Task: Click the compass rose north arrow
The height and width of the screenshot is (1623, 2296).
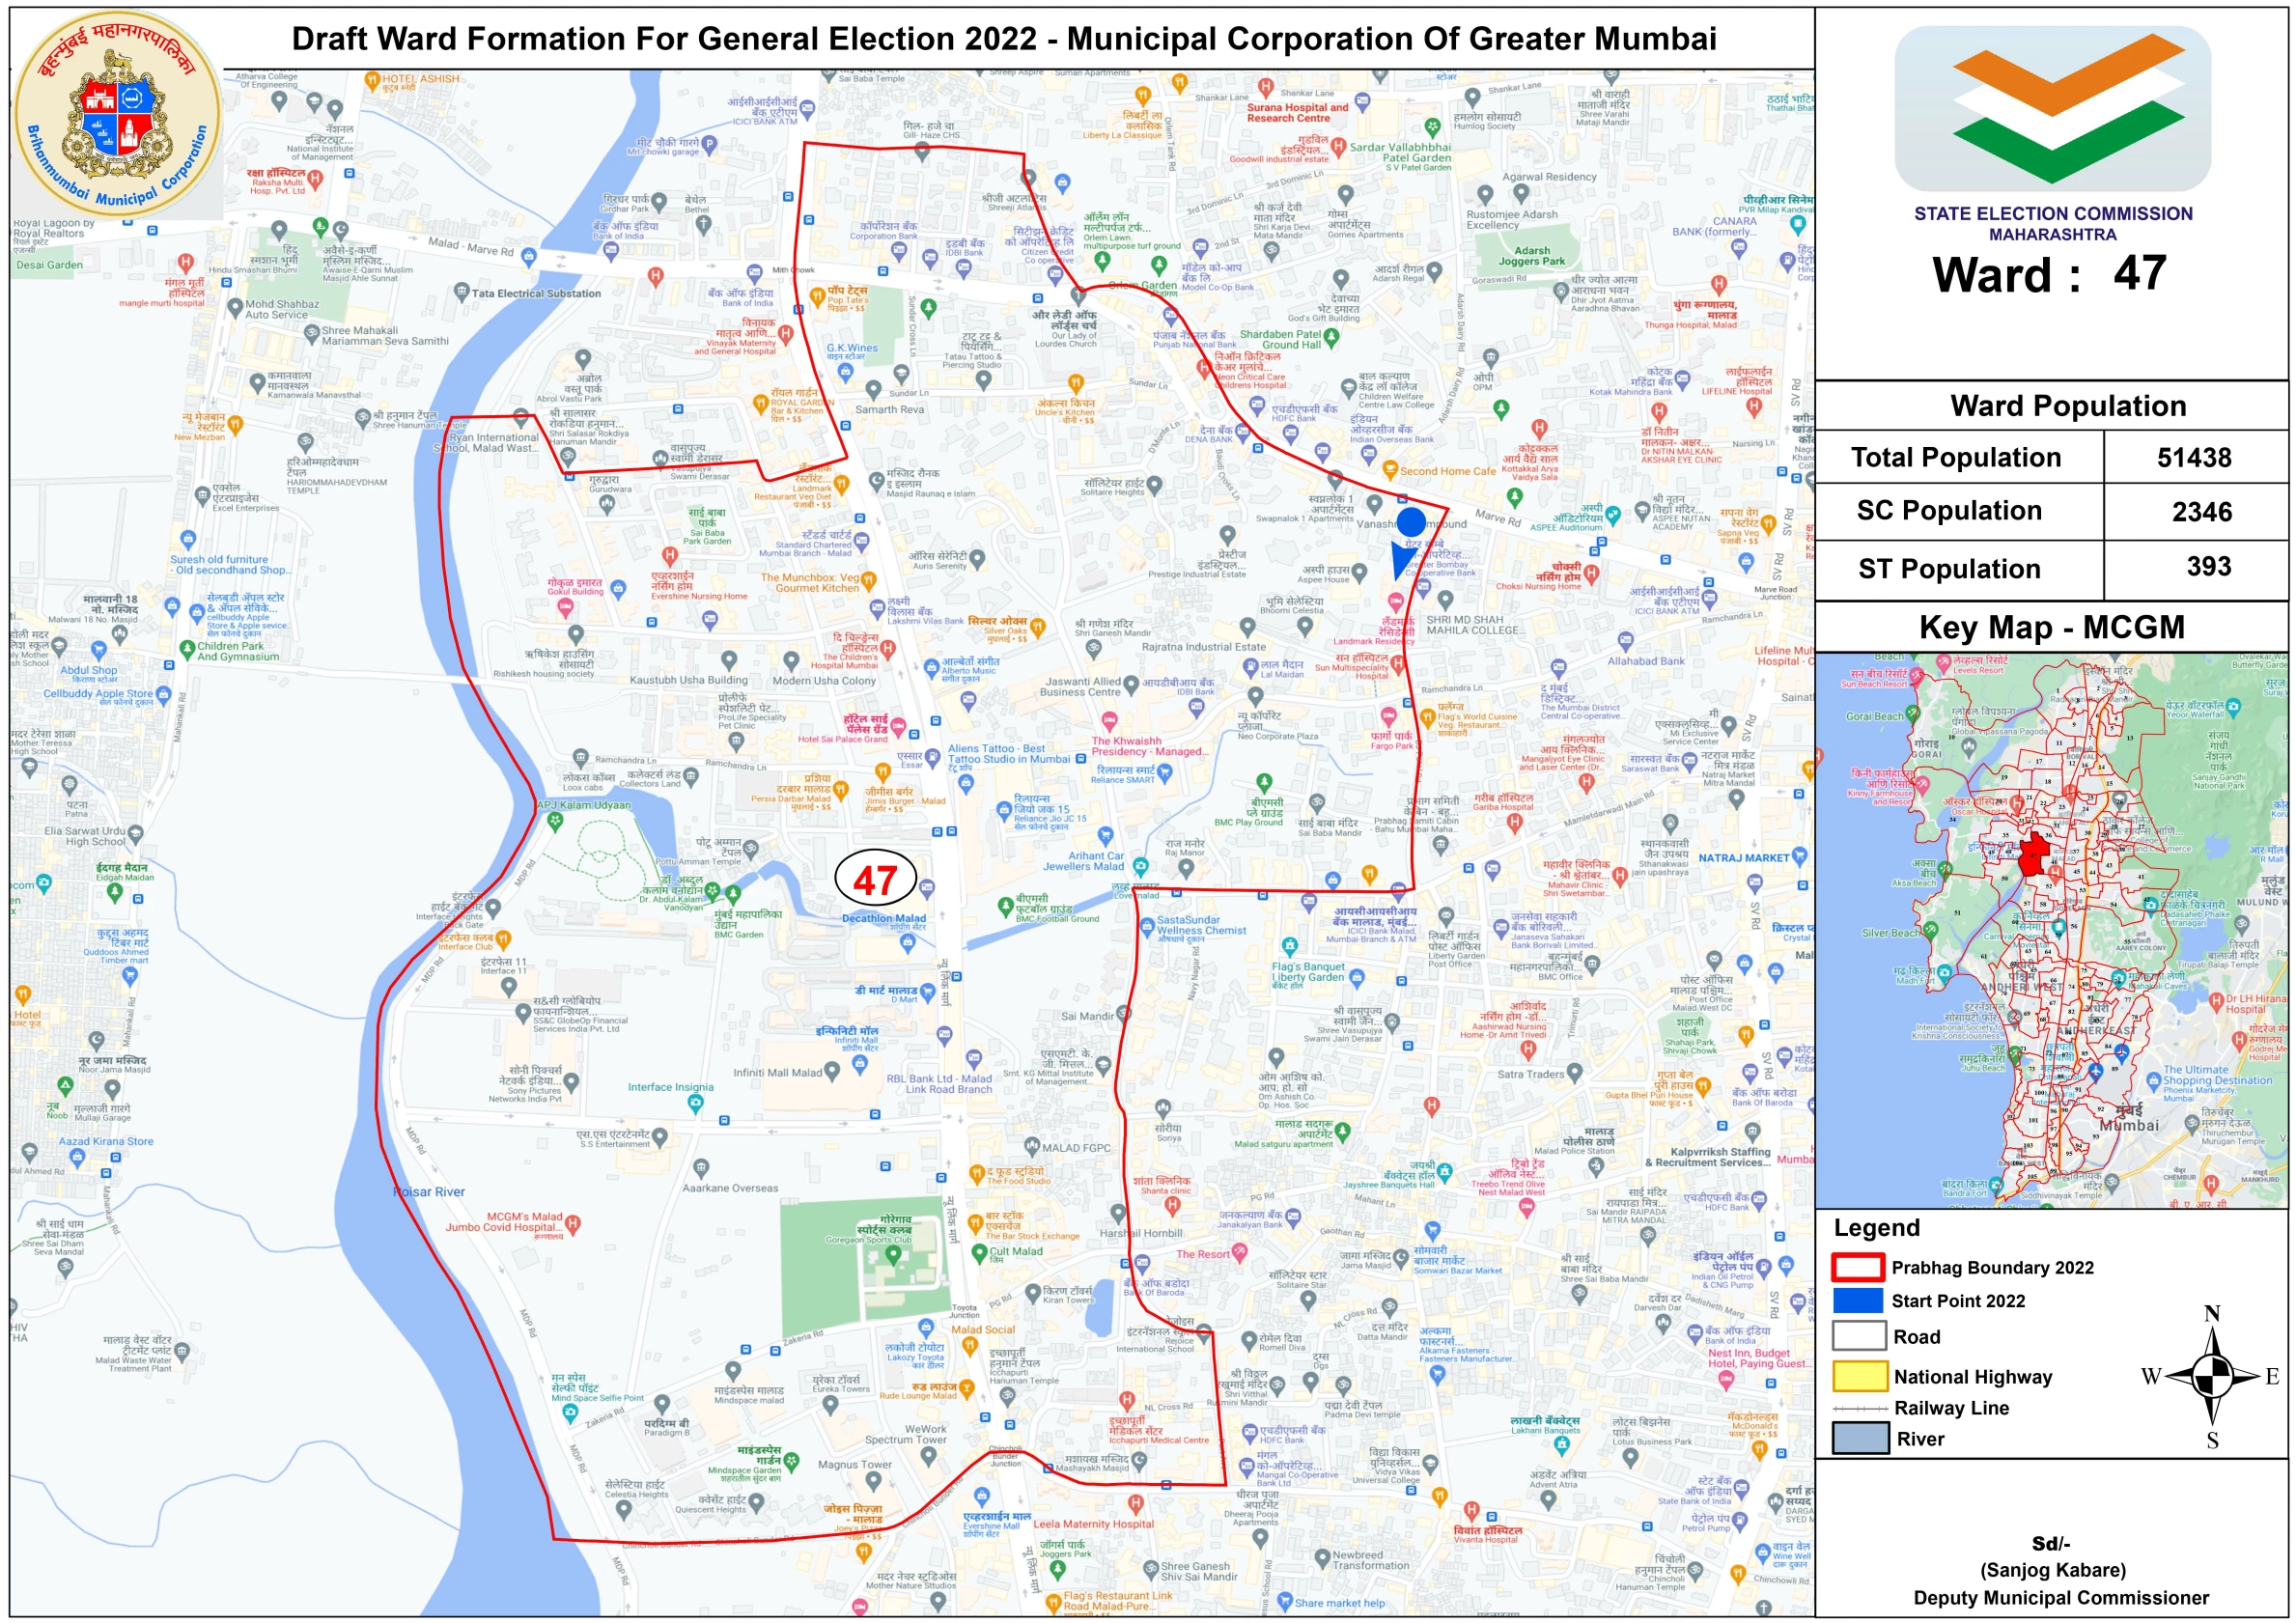Action: [x=2212, y=1377]
